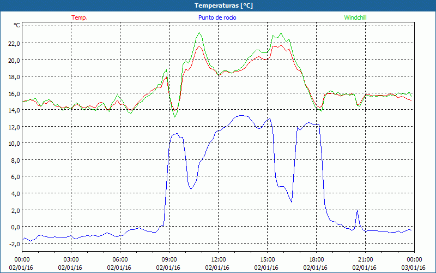Click the 10,0 y-axis value

[x=14, y=144]
